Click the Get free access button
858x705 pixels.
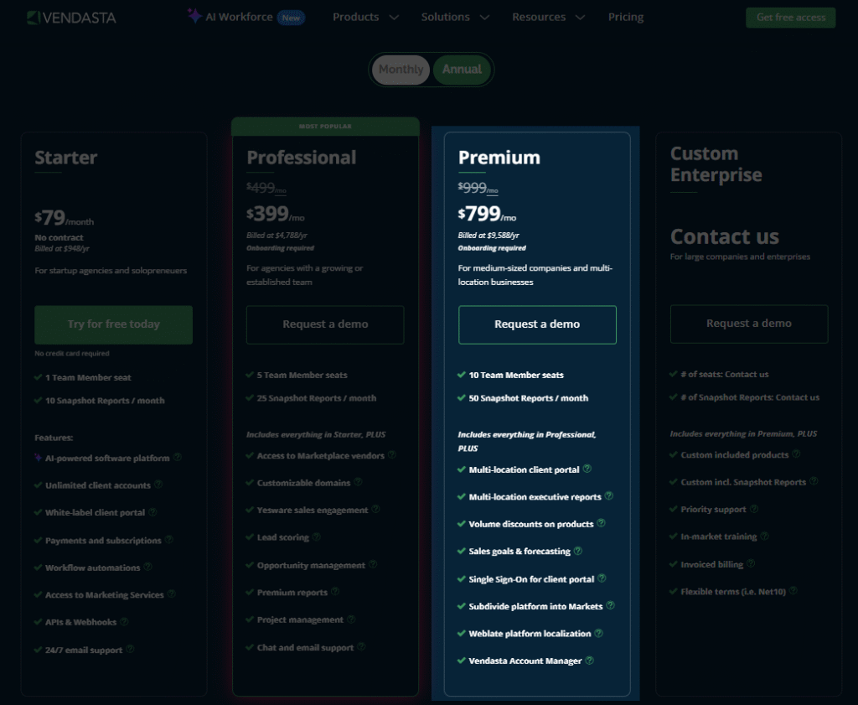pos(790,18)
